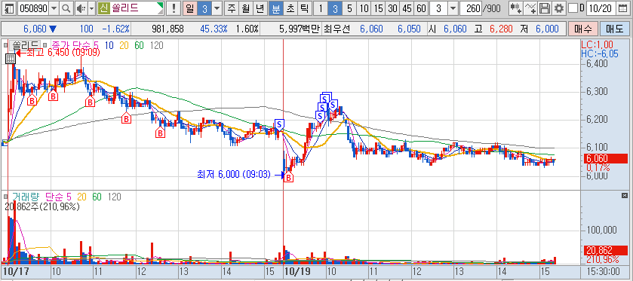This screenshot has height=281, width=633.
Task: Expand the stock code 050890 dropdown
Action: click(54, 8)
